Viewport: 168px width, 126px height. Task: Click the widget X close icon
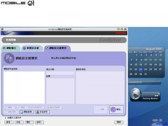[x=160, y=120]
